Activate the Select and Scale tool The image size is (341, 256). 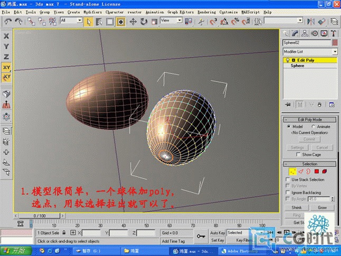(155, 22)
